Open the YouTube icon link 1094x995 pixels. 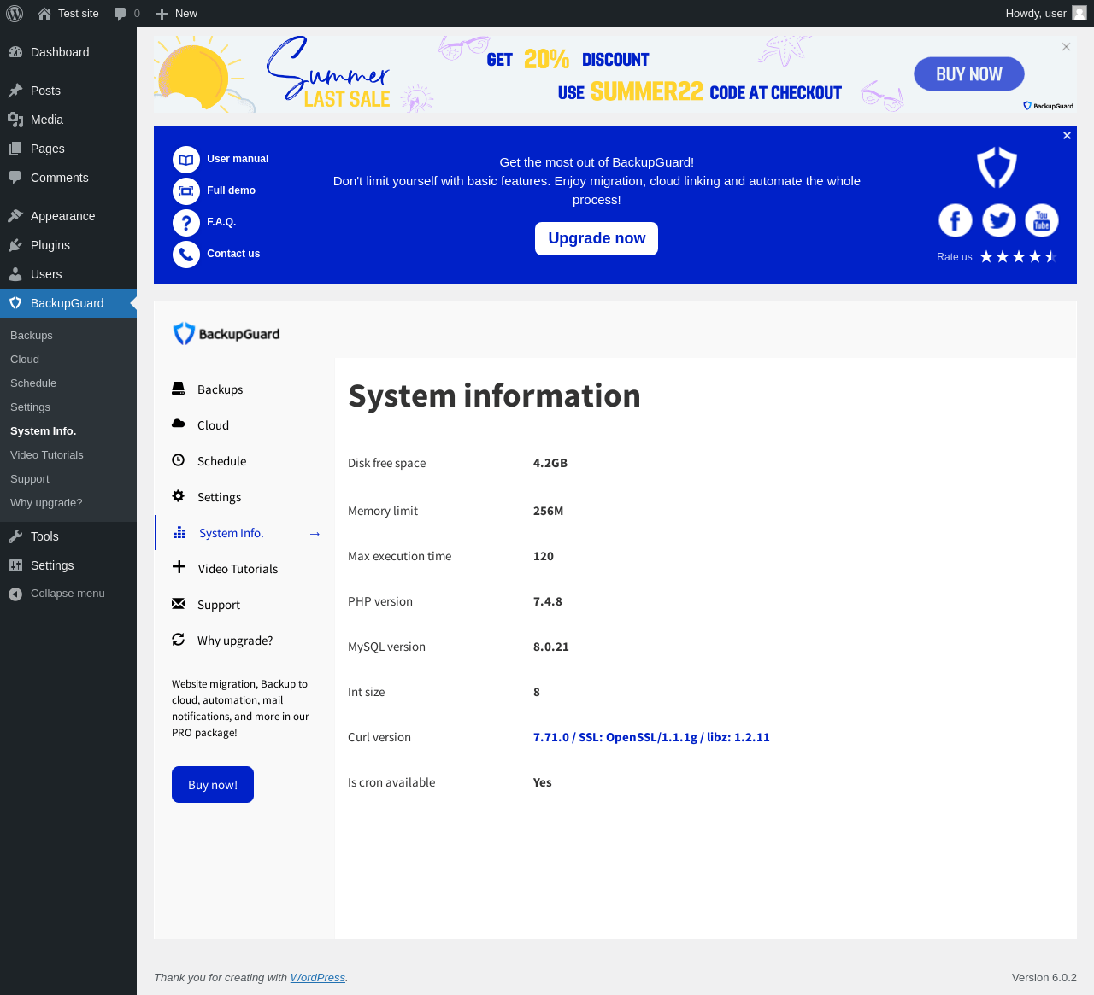1042,220
